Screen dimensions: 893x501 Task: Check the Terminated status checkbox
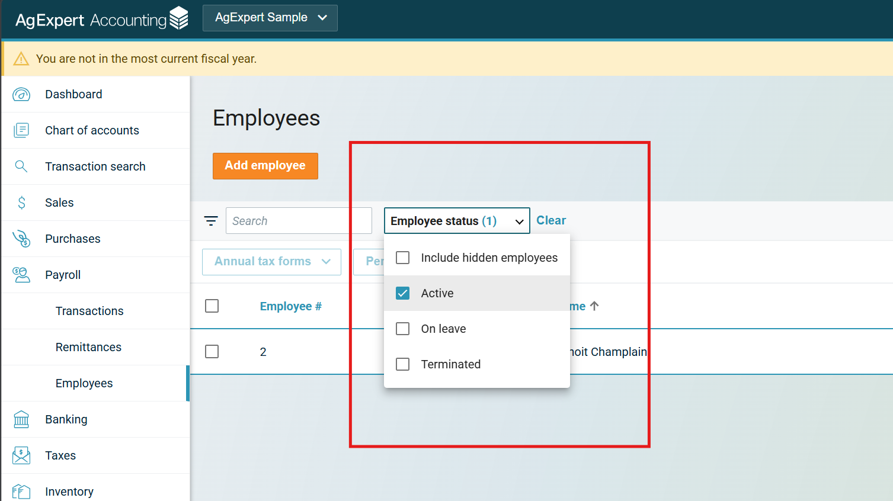point(403,364)
